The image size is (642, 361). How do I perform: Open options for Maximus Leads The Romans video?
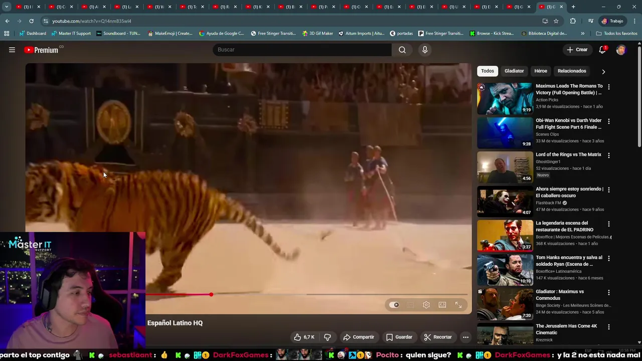point(609,87)
